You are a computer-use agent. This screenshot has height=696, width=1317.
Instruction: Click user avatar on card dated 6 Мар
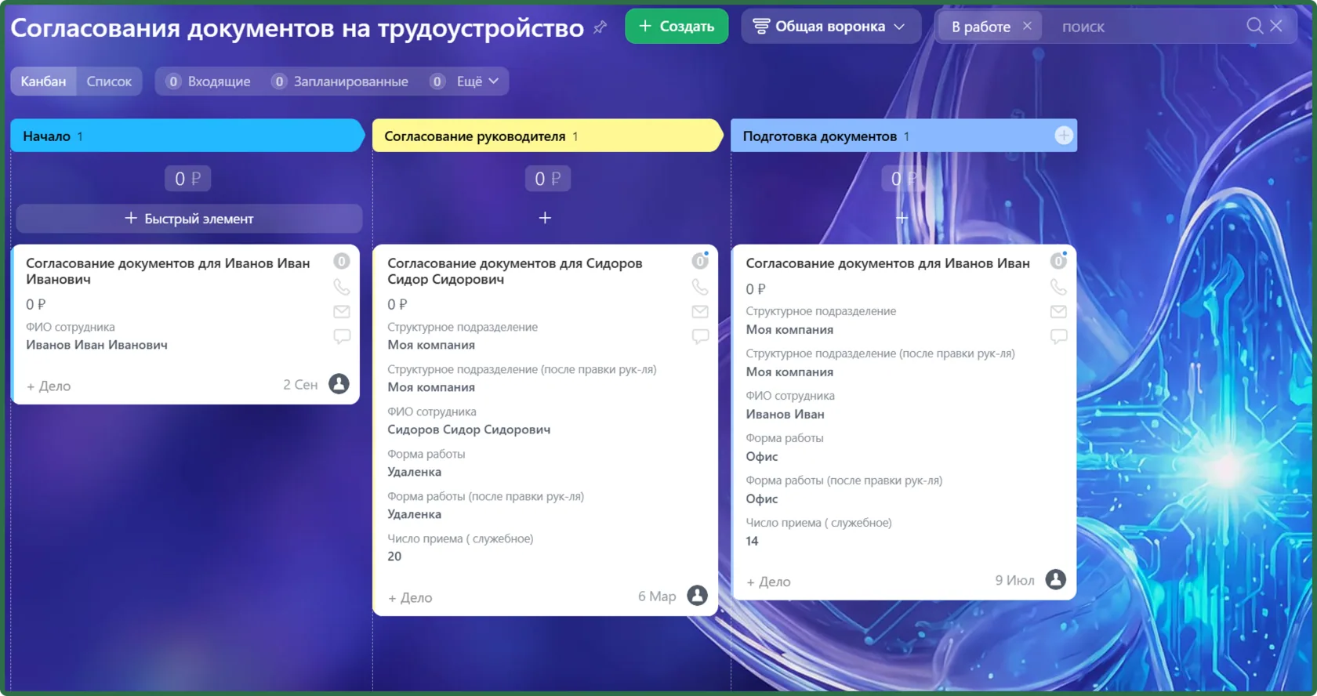pos(697,596)
